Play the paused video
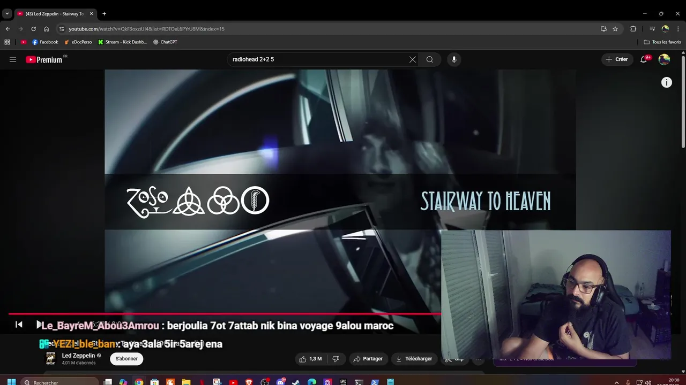The height and width of the screenshot is (385, 686). (x=39, y=325)
